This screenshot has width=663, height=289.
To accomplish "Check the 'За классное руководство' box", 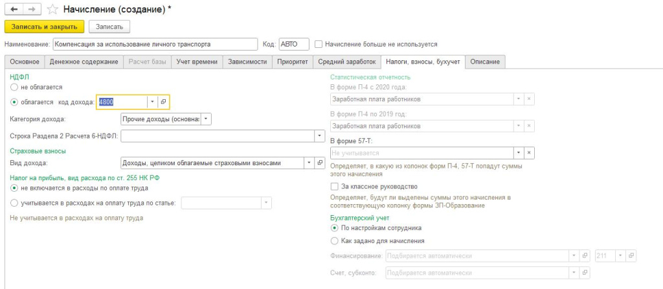I will (x=334, y=186).
